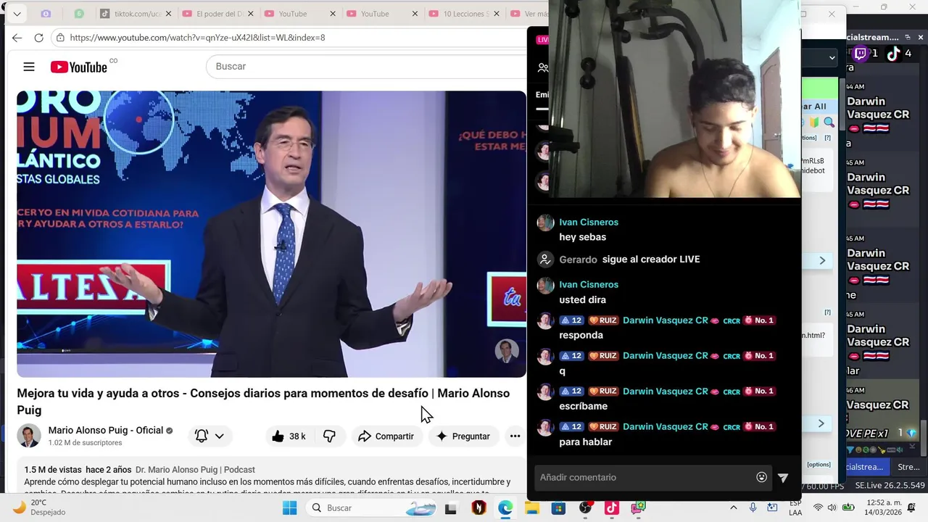Click the [options] link in background window
Screen dimensions: 928x522
(819, 465)
